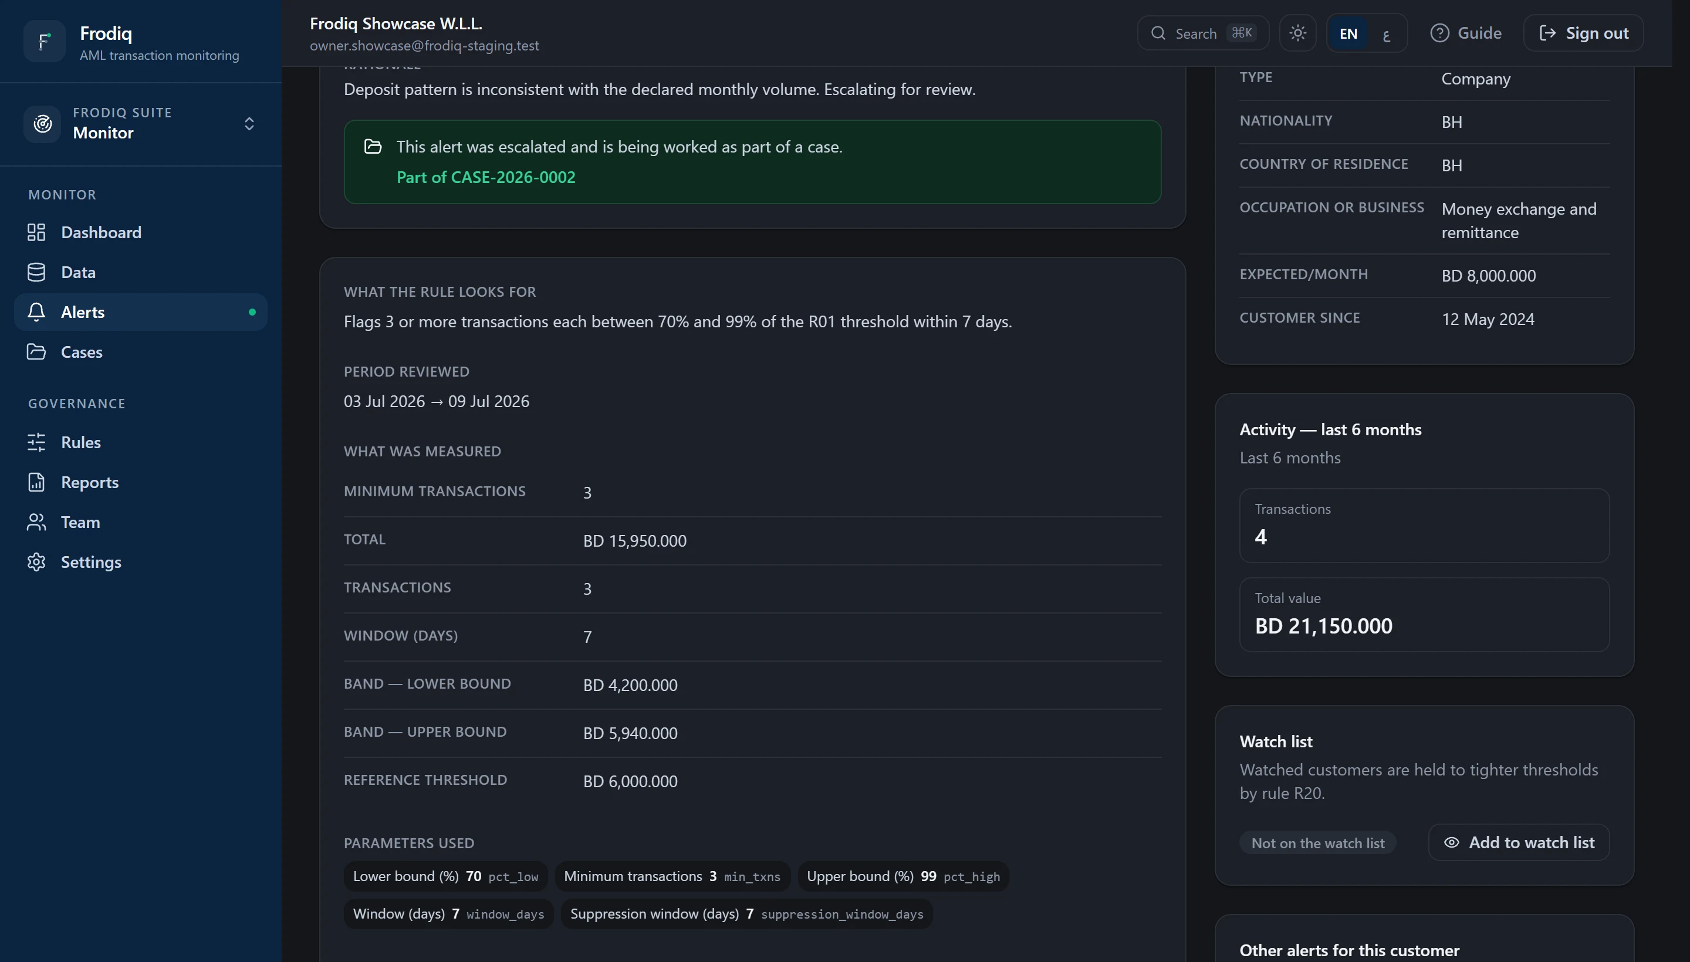Click the Sign out arrow icon

[1547, 33]
